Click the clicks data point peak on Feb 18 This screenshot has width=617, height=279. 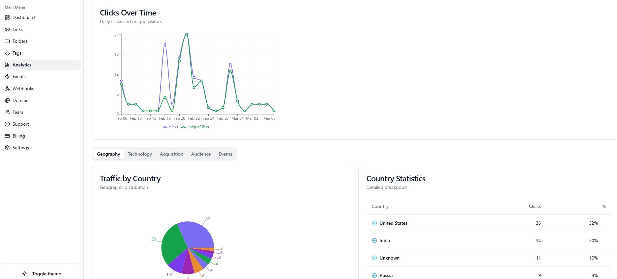(165, 44)
